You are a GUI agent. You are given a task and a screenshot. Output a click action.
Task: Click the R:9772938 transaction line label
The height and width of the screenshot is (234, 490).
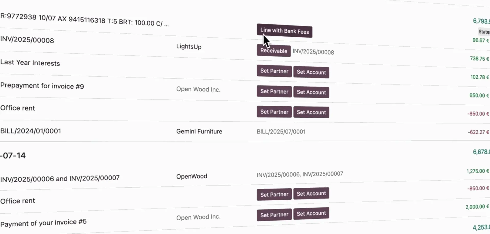pos(84,20)
